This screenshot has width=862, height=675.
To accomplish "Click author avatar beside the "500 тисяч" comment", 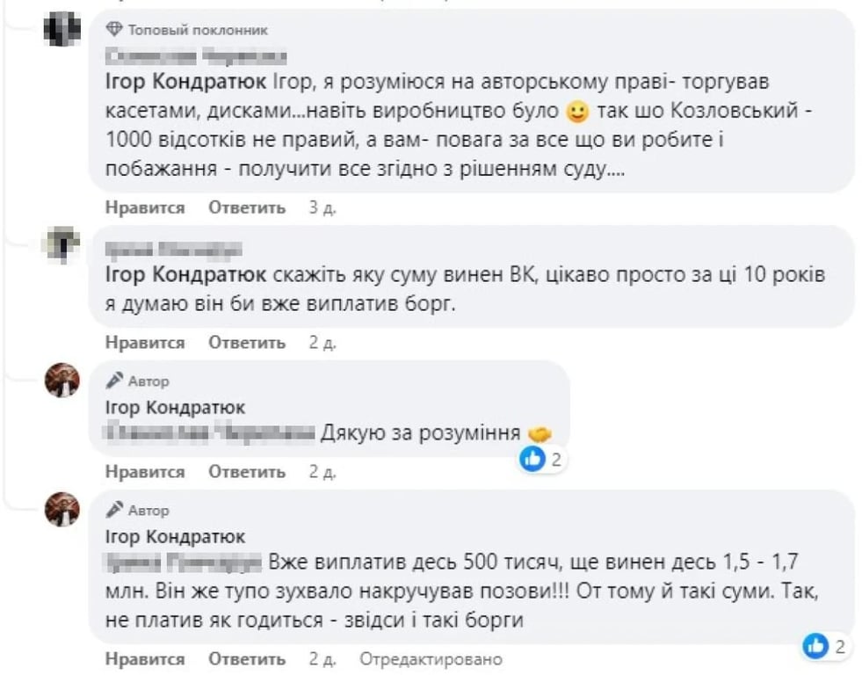I will click(62, 509).
